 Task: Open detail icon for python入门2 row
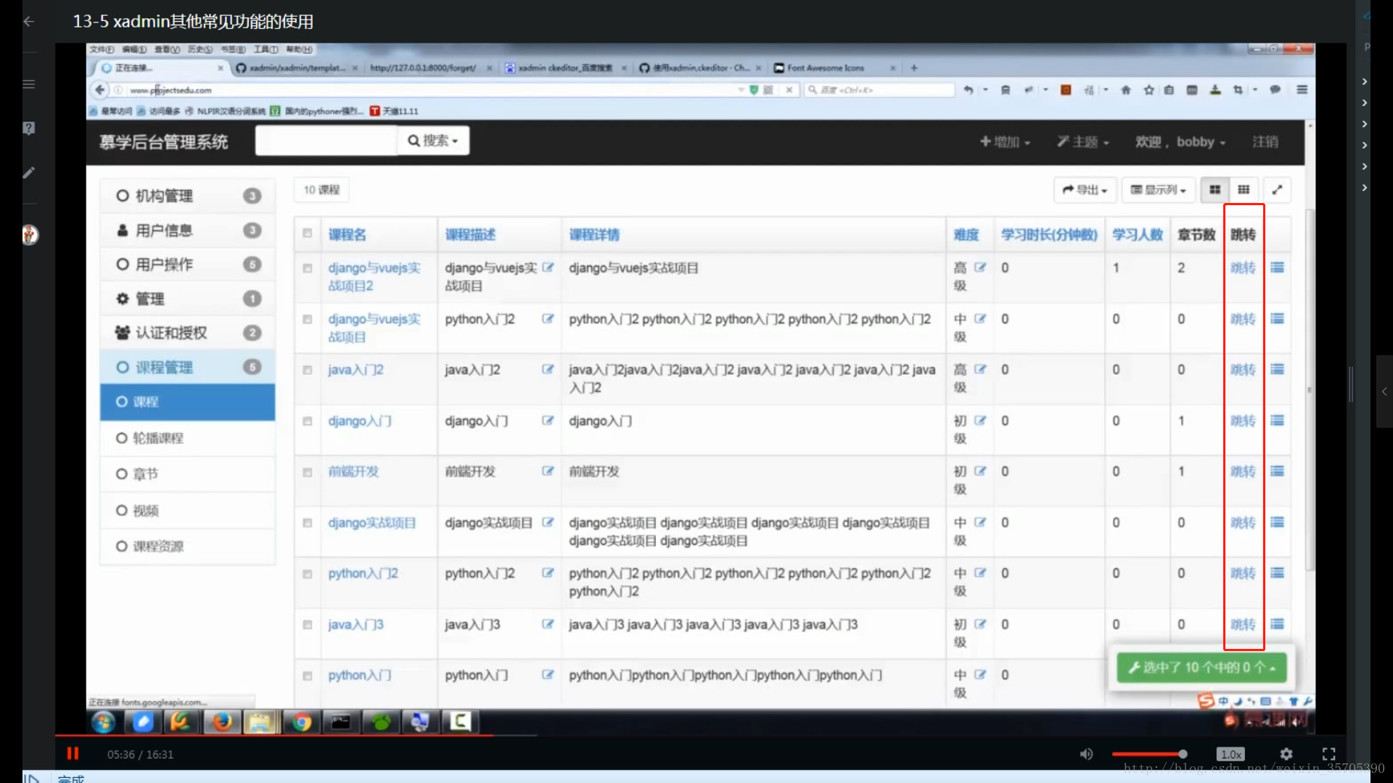point(1278,573)
